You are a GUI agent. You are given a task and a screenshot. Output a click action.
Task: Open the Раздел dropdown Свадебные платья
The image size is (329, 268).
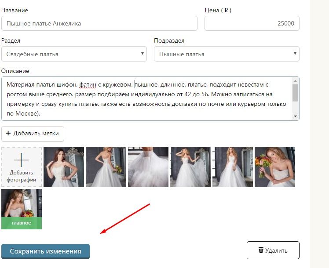click(x=74, y=54)
